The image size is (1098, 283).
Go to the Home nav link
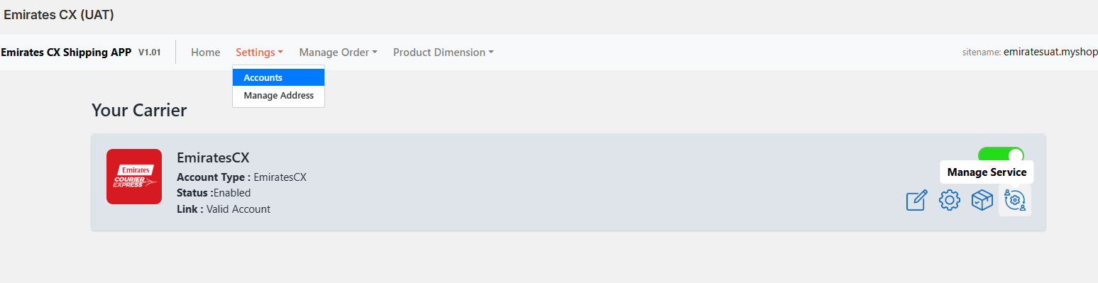click(206, 52)
